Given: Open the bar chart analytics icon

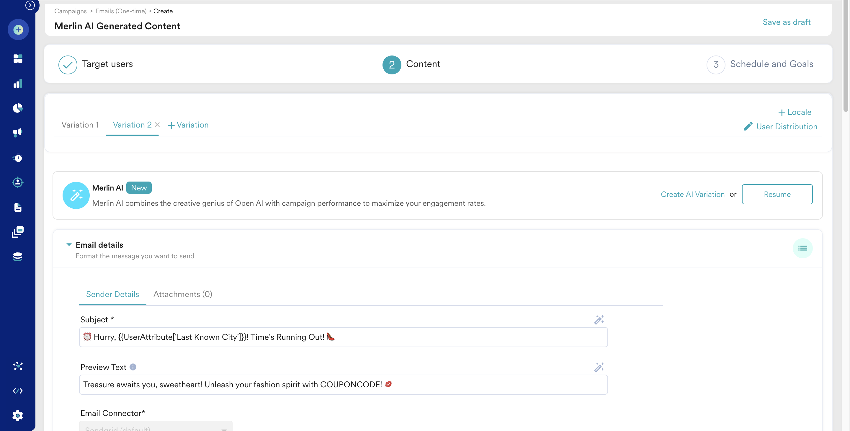Looking at the screenshot, I should click(18, 84).
